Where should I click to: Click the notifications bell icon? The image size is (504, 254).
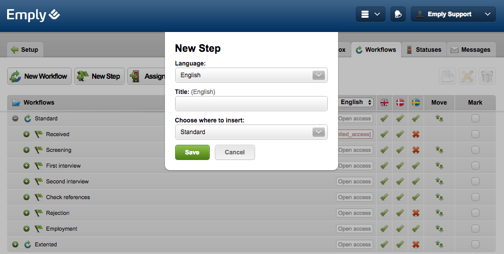[x=398, y=14]
